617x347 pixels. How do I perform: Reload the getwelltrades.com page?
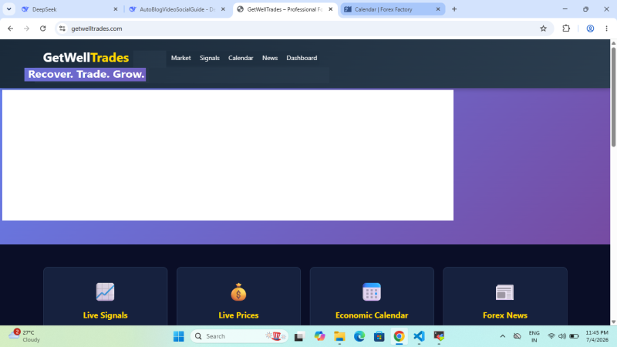coord(43,29)
